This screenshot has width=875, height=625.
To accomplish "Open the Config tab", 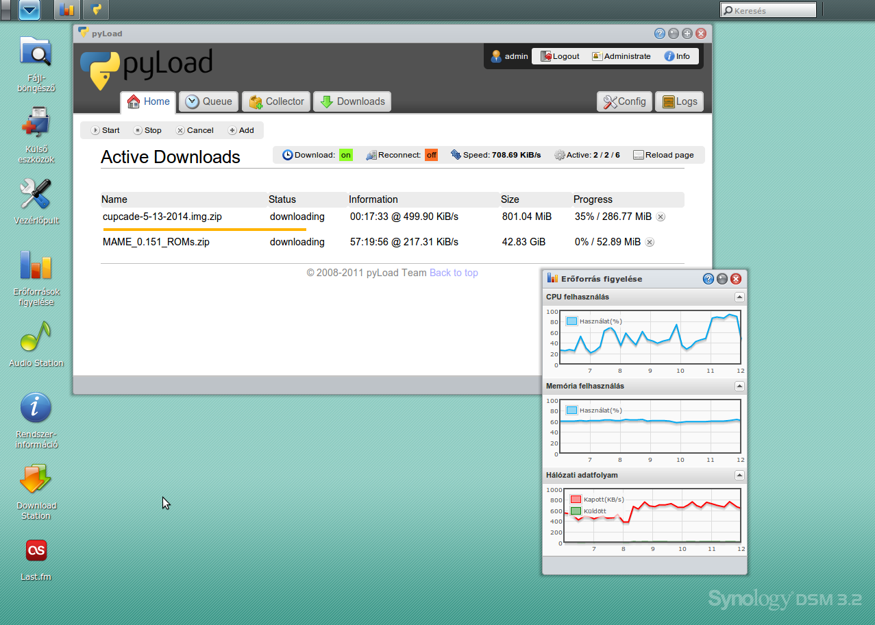I will coord(624,101).
